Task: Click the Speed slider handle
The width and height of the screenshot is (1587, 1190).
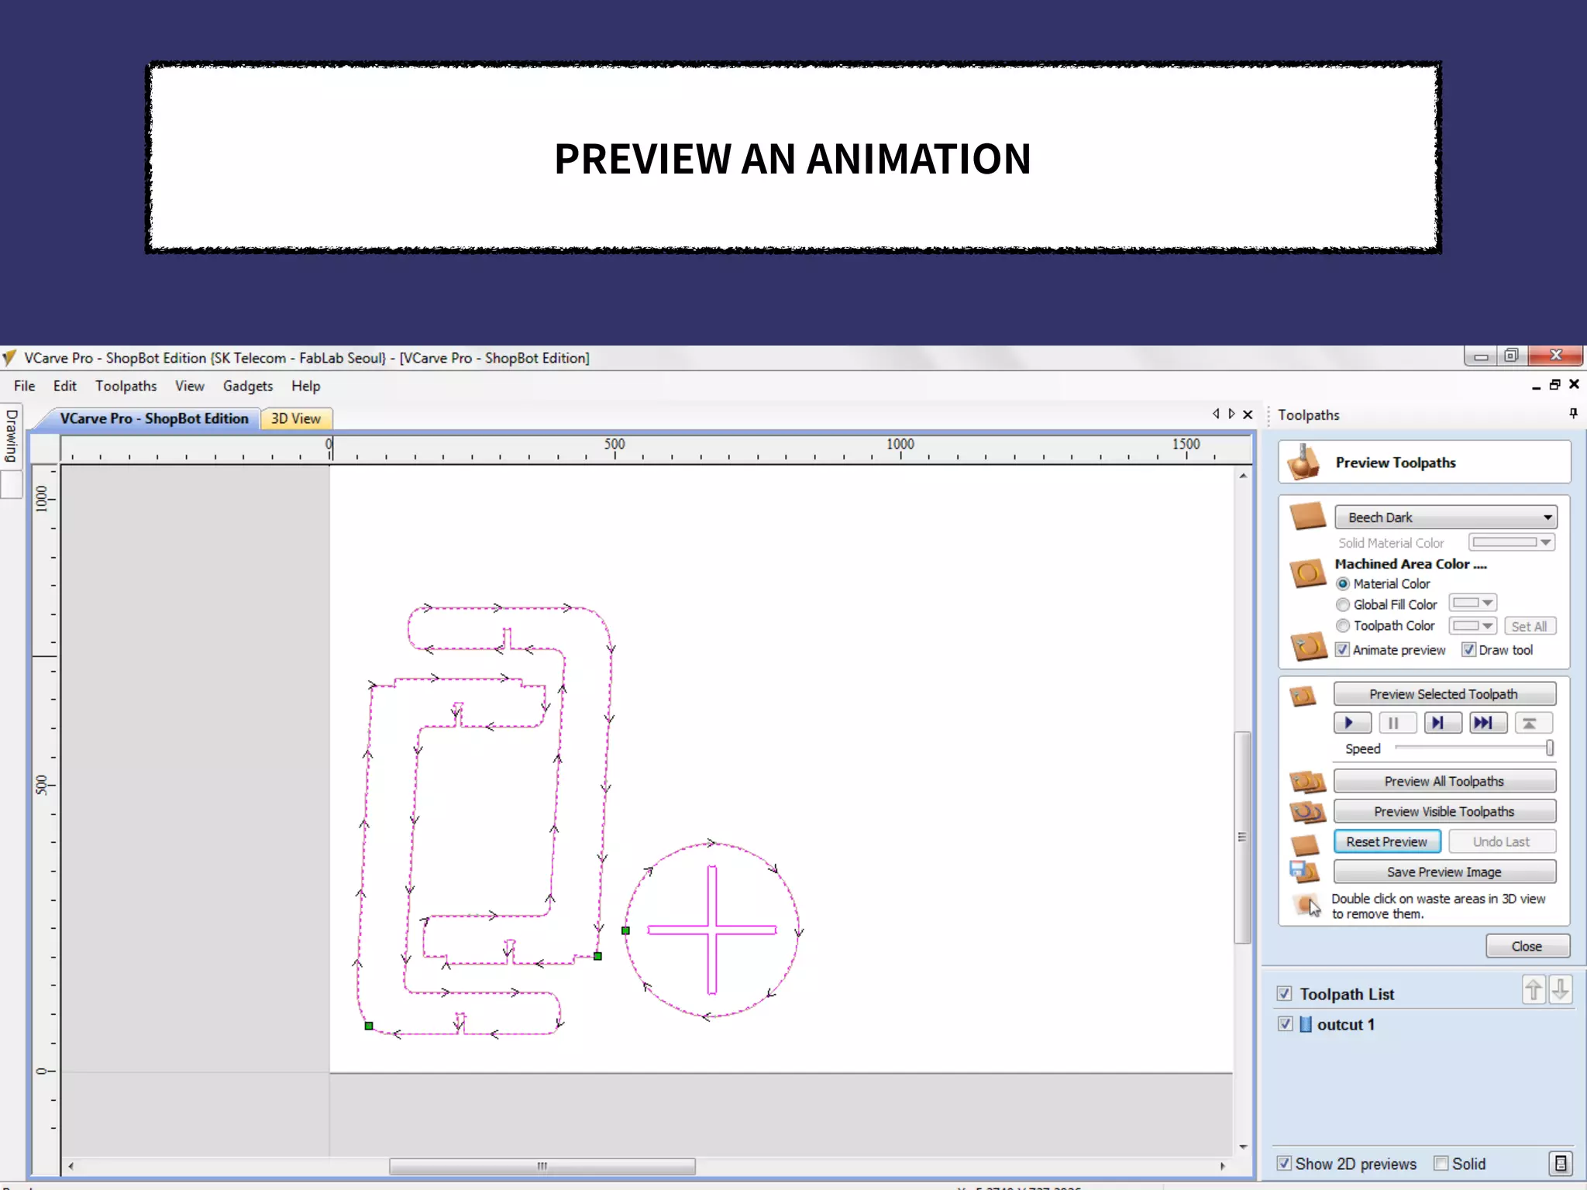Action: (1549, 748)
